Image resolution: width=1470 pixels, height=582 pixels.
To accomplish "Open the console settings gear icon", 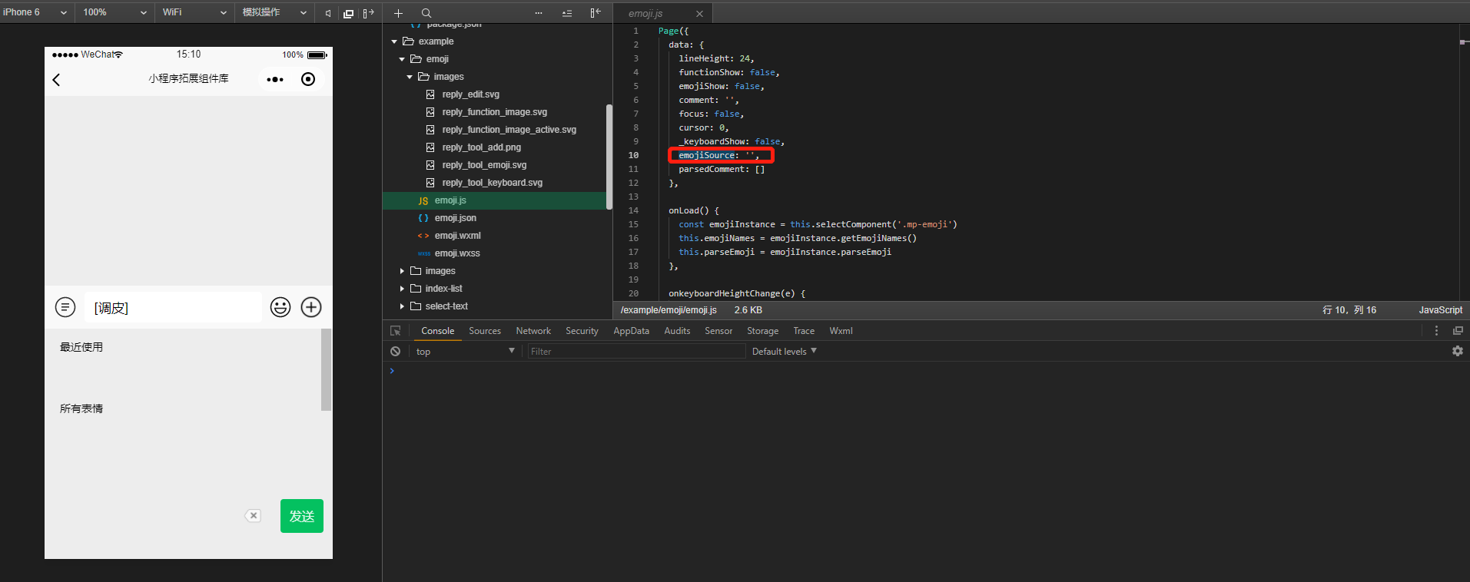I will 1457,351.
